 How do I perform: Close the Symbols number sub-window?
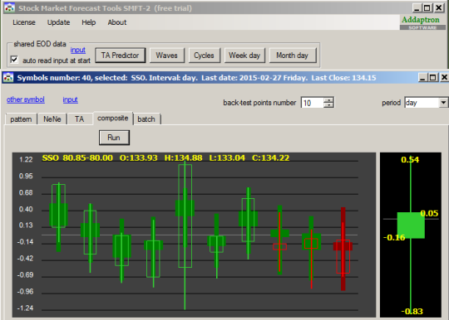444,77
